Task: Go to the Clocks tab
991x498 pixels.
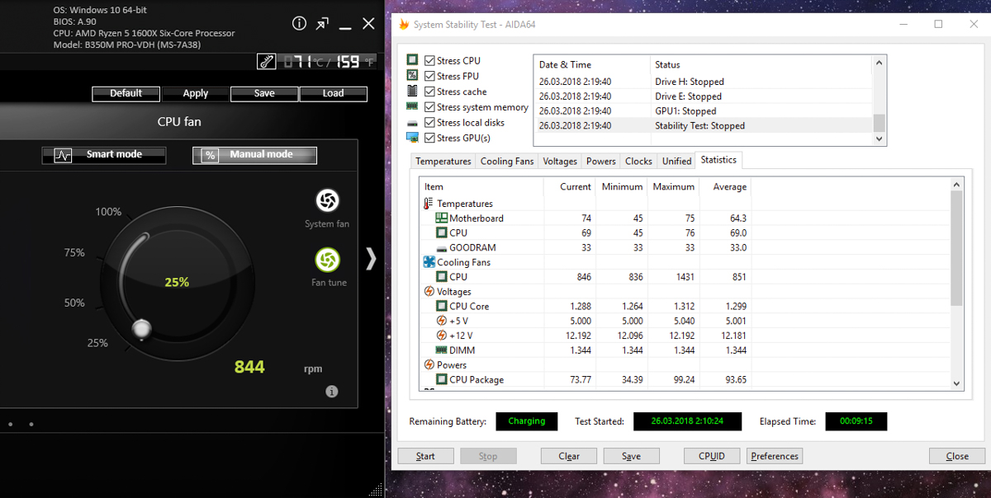Action: click(638, 162)
